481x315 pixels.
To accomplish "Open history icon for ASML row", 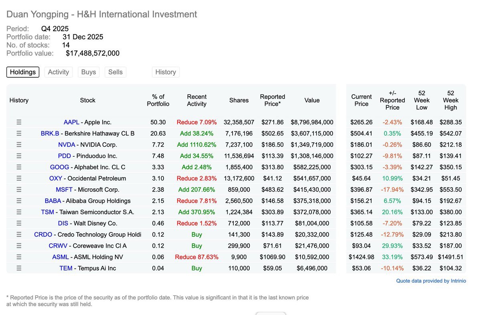I will (19, 257).
